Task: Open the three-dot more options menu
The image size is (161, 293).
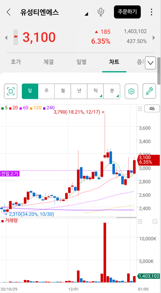Action: [151, 12]
